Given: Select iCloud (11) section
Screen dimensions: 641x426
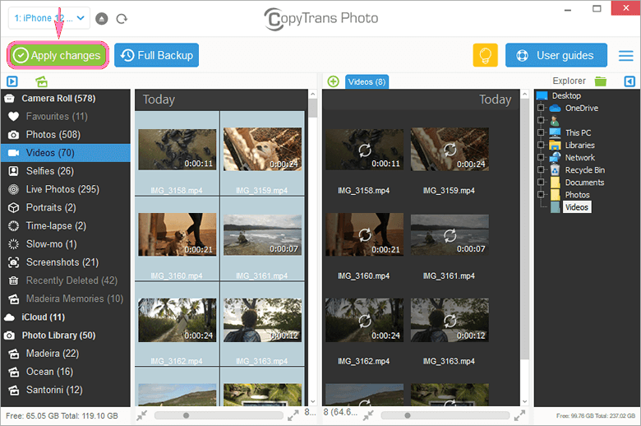Looking at the screenshot, I should click(66, 317).
